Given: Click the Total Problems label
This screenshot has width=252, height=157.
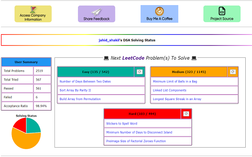Looking at the screenshot, I should pyautogui.click(x=14, y=71).
